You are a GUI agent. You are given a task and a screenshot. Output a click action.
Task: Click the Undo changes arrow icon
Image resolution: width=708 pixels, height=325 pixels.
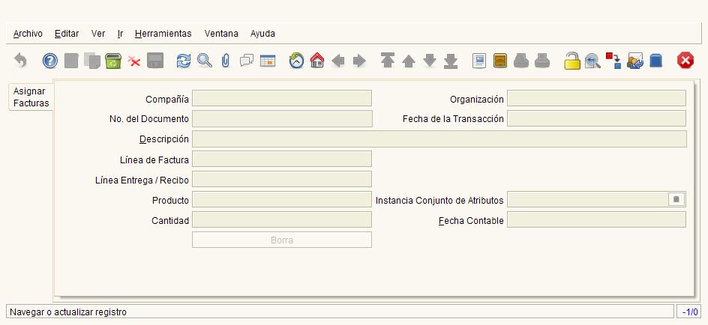click(20, 61)
